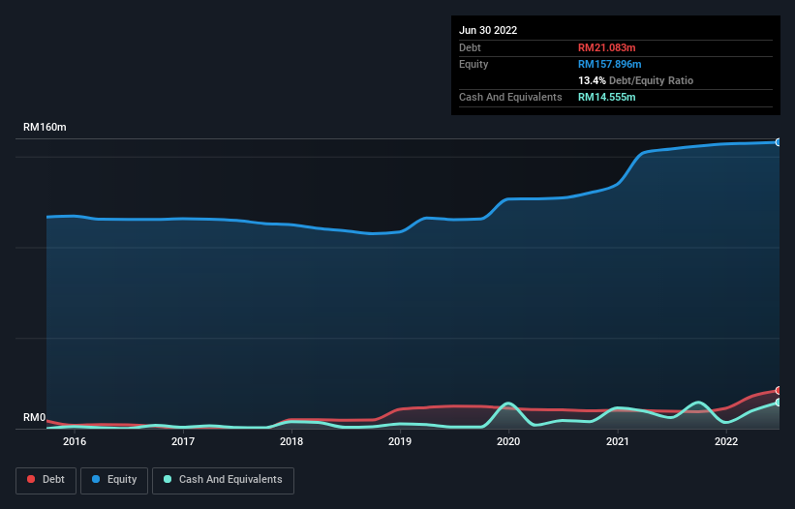Click the 2020 x-axis label

(508, 441)
